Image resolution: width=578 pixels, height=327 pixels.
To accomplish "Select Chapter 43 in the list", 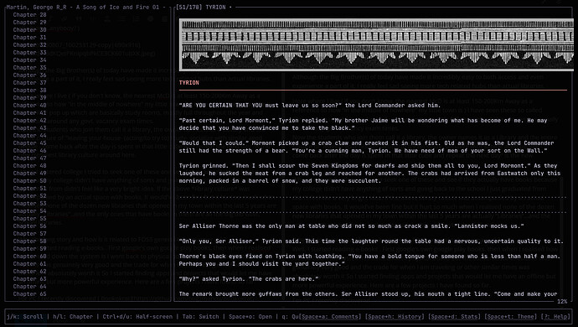I will coord(30,128).
